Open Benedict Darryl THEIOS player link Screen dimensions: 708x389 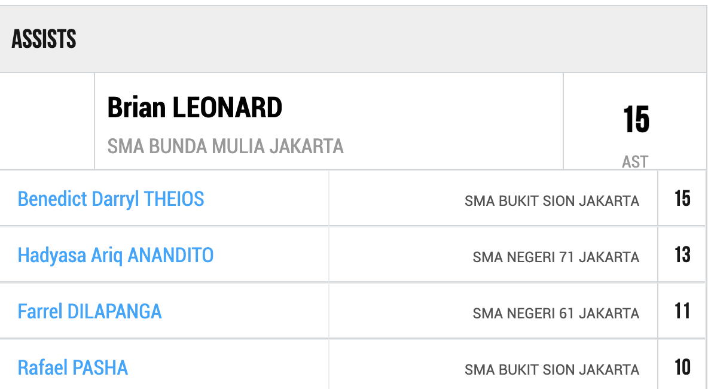coord(111,199)
